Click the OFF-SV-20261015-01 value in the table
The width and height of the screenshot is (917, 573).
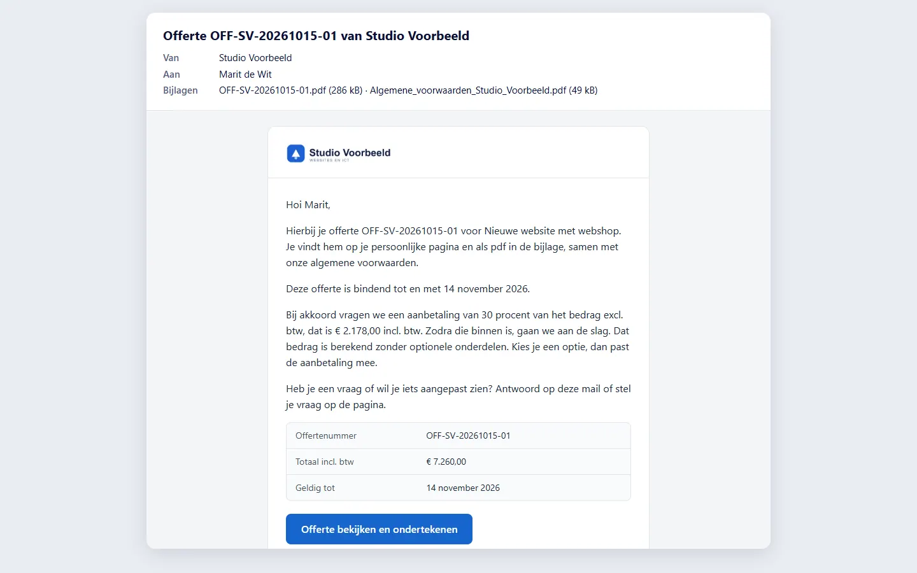[468, 436]
